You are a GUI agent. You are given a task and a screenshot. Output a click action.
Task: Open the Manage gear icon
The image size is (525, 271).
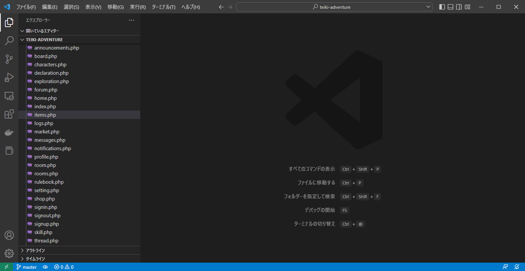click(x=9, y=254)
